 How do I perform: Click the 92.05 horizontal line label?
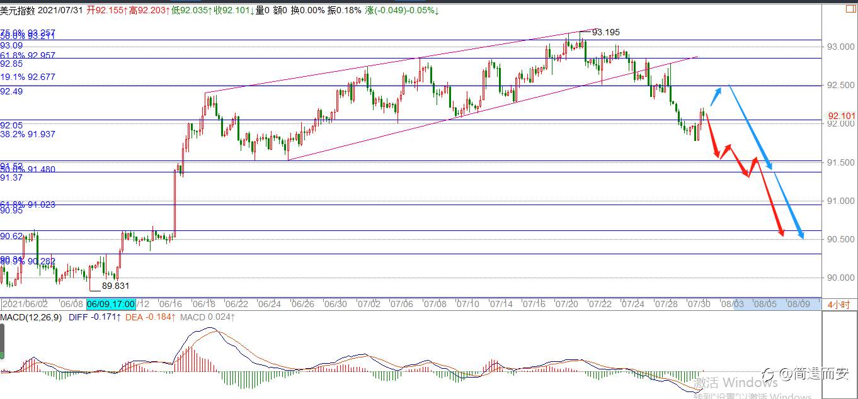11,125
